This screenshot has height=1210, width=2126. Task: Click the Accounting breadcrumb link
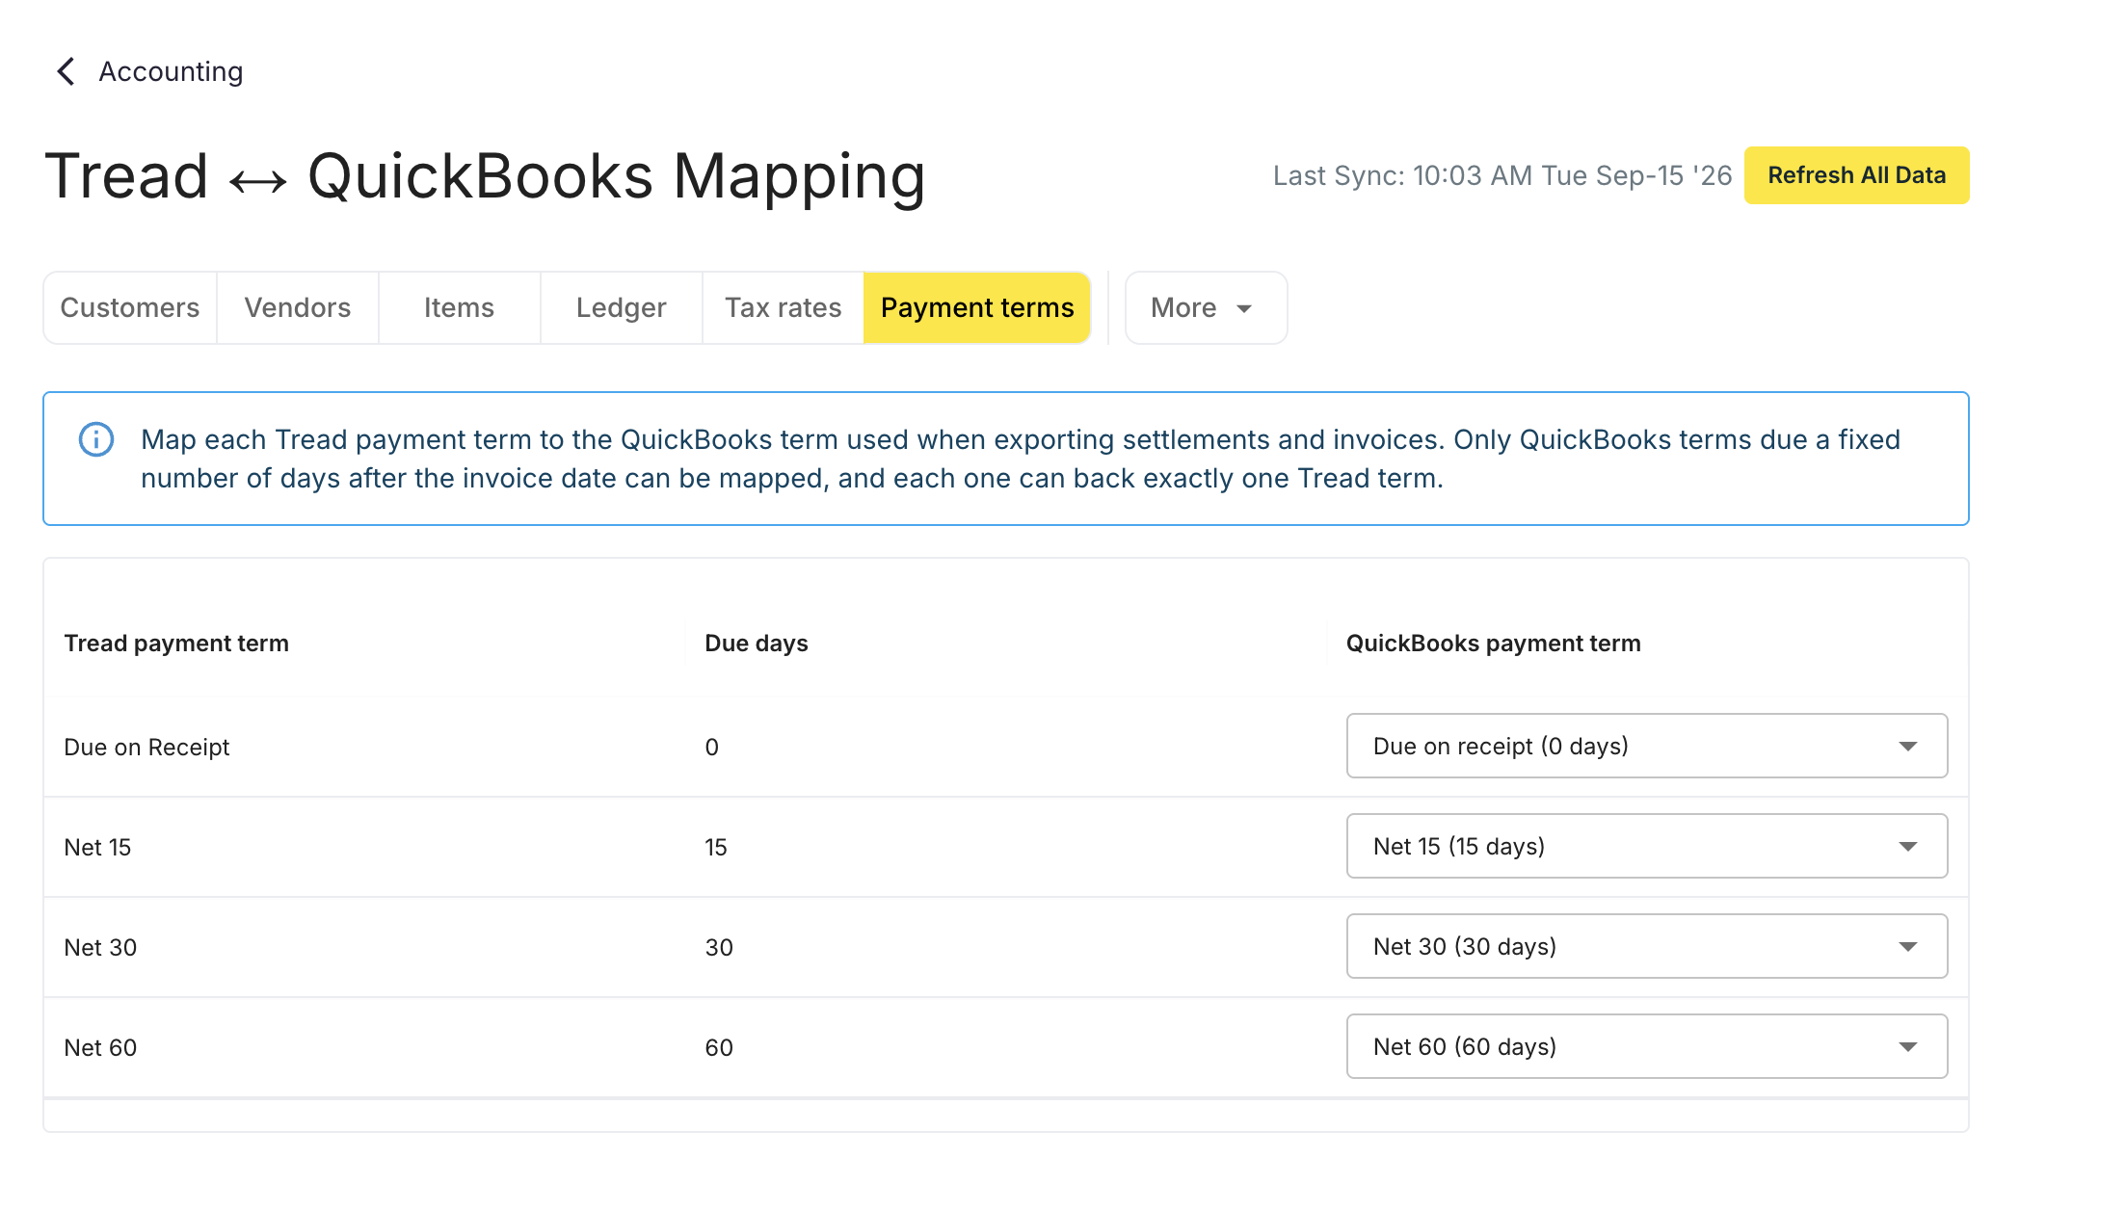click(171, 71)
